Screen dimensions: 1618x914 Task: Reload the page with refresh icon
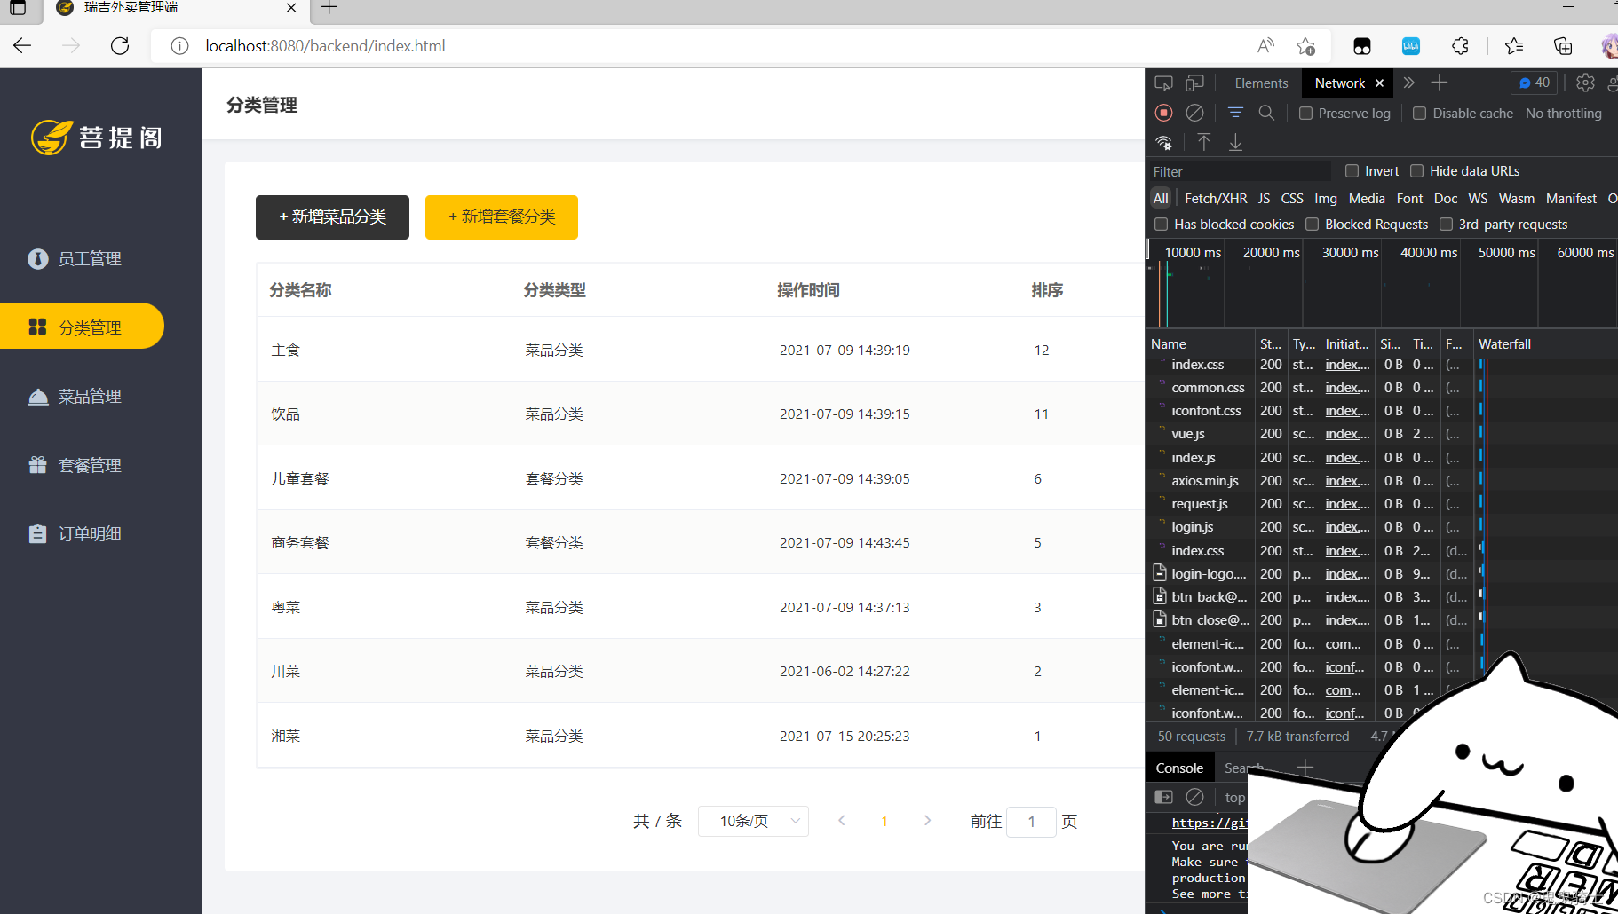120,46
